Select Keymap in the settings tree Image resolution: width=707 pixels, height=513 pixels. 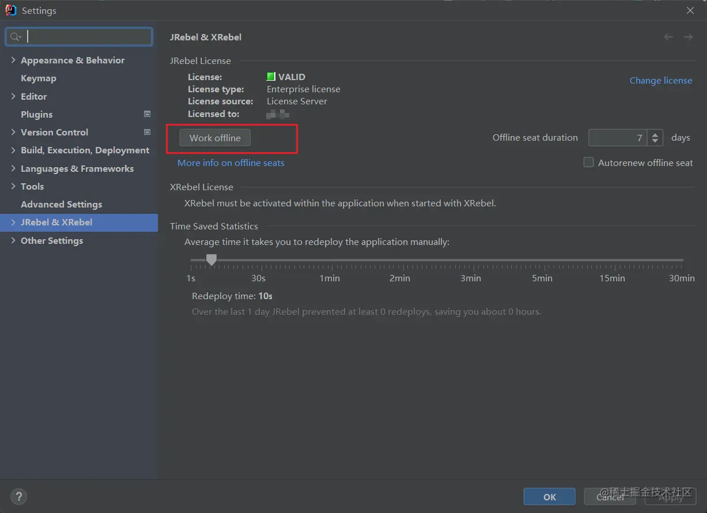point(39,78)
